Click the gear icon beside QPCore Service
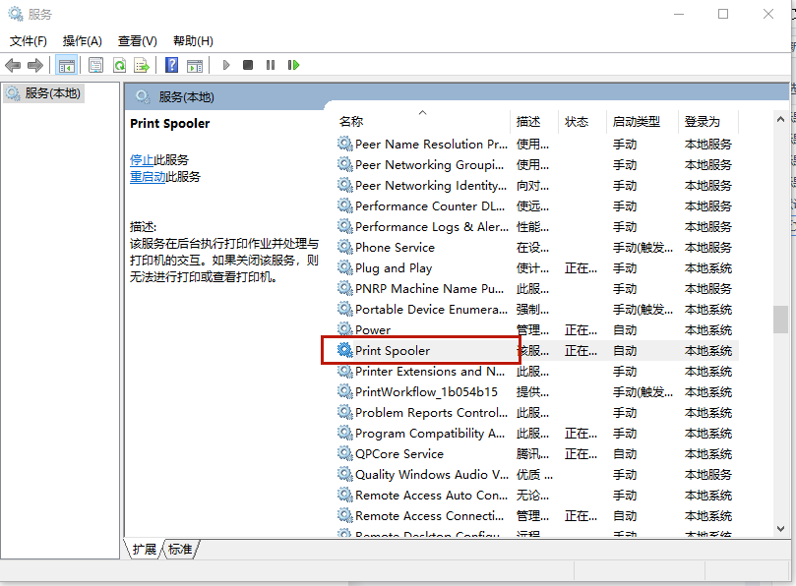 pos(345,453)
